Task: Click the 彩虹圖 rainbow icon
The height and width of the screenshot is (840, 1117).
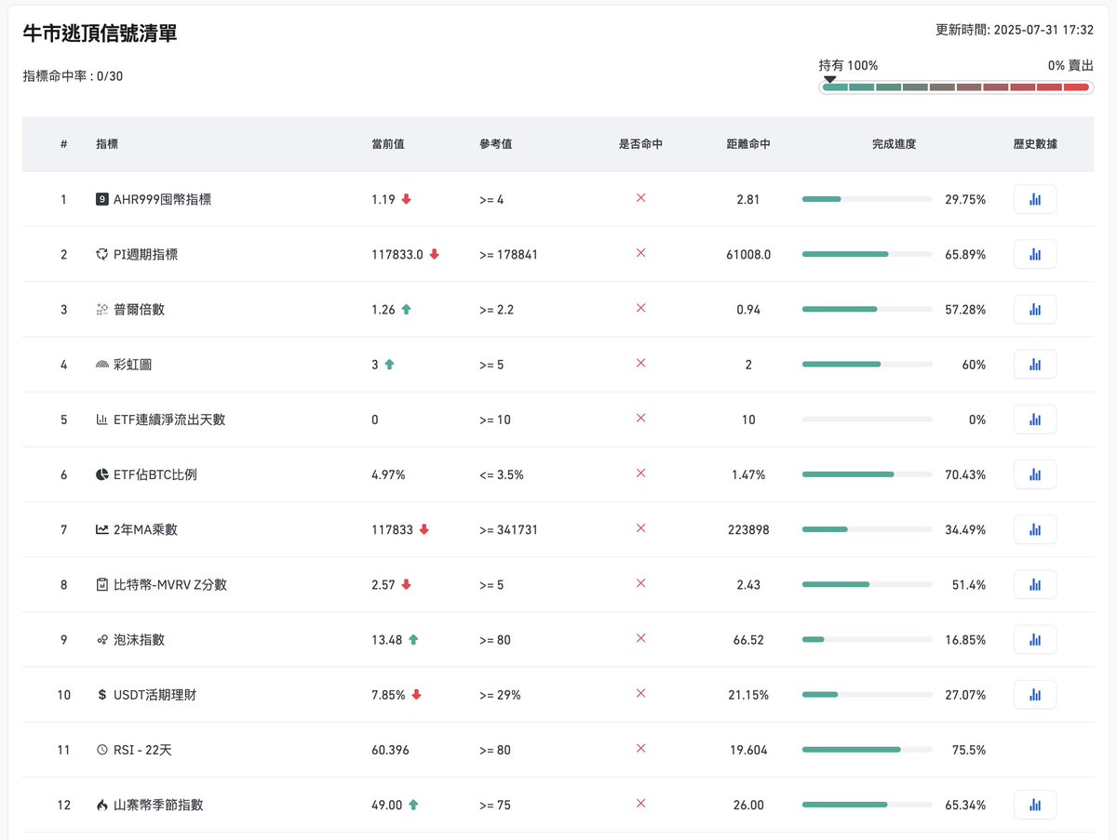Action: tap(102, 364)
